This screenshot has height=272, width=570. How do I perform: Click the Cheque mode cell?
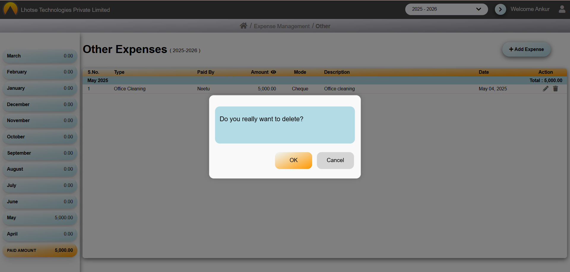click(x=300, y=89)
